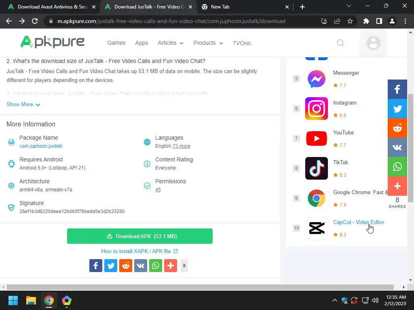
Task: Open the user profile avatar
Action: [373, 43]
